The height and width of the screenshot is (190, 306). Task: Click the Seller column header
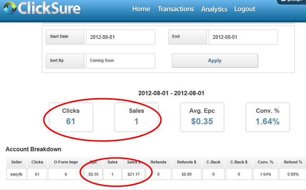(16, 162)
